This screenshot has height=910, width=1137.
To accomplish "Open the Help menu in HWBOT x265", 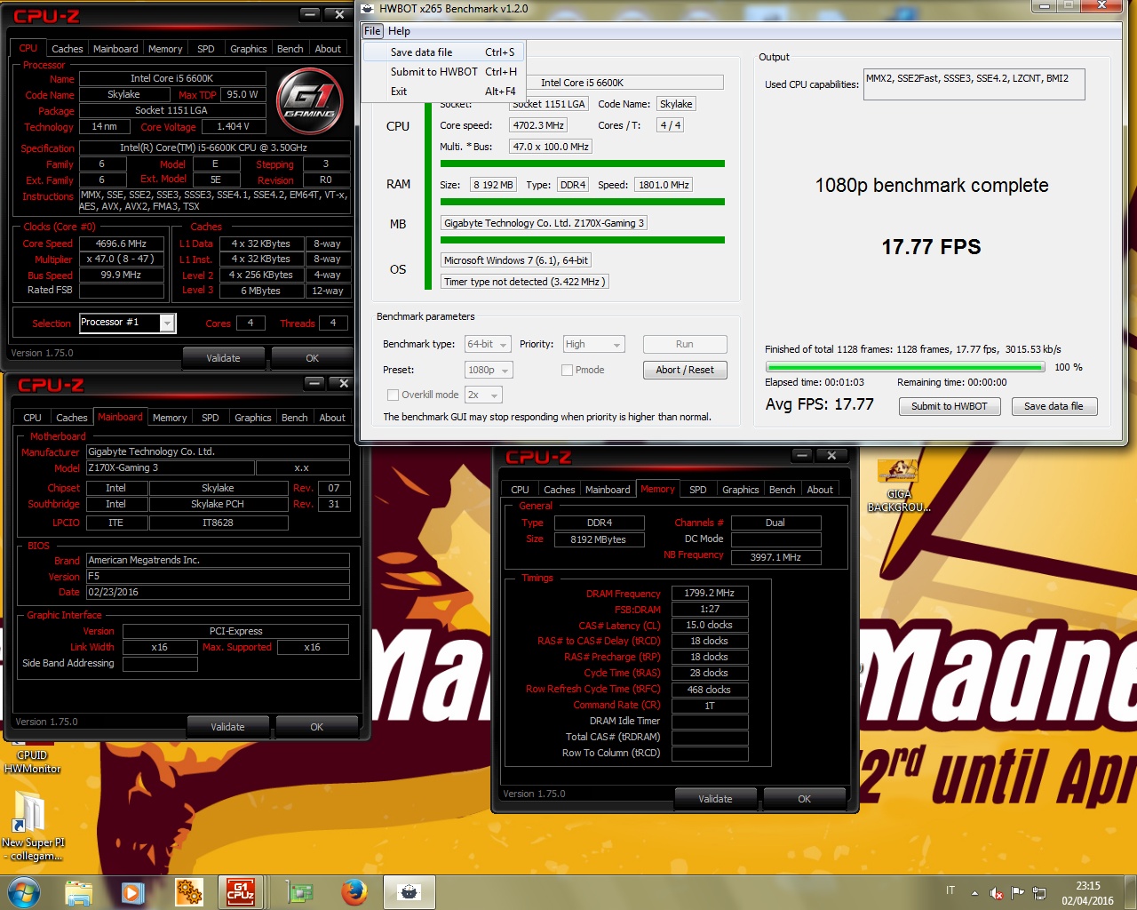I will [x=399, y=31].
